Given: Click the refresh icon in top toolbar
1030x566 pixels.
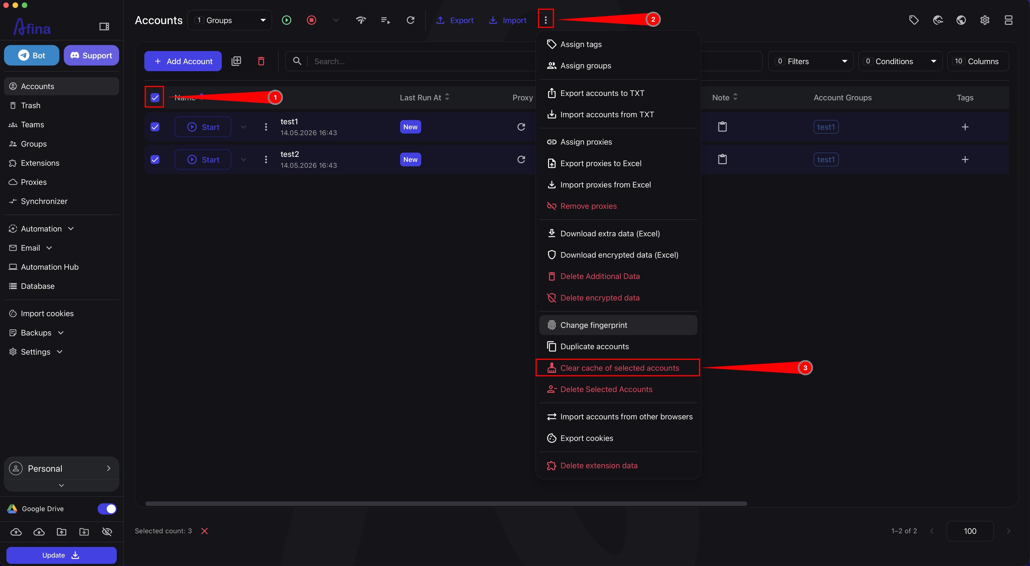Looking at the screenshot, I should click(410, 20).
